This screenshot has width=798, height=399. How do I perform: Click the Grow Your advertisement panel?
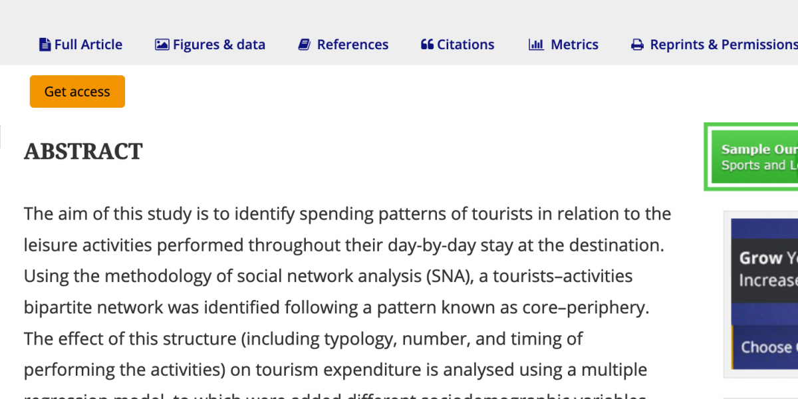click(765, 270)
